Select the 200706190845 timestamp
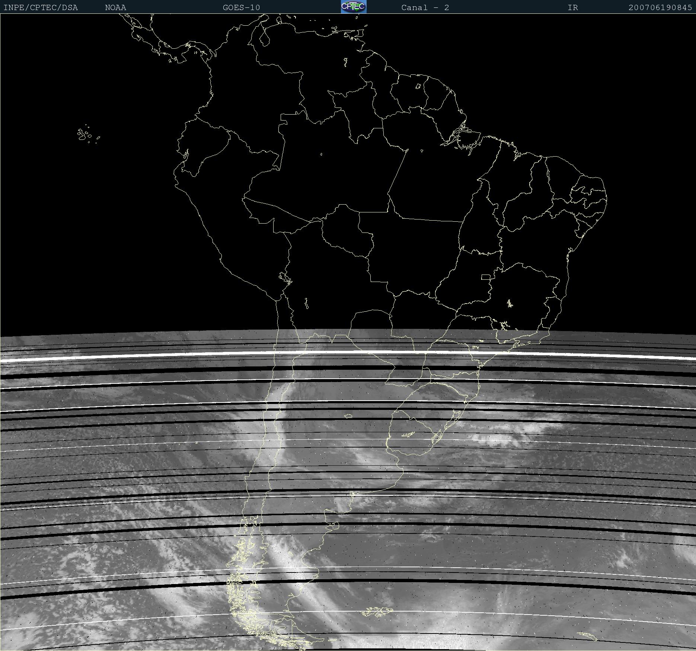 click(660, 8)
